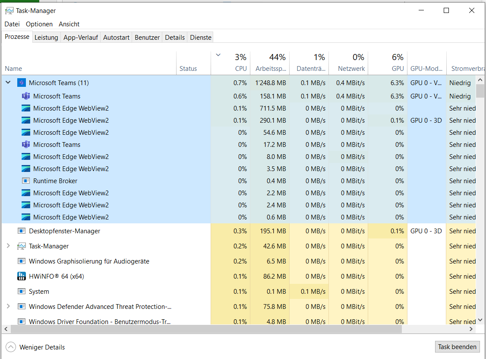Switch to the Leistung tab

pyautogui.click(x=46, y=38)
